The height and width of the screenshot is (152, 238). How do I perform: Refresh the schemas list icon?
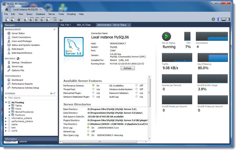pos(51,94)
